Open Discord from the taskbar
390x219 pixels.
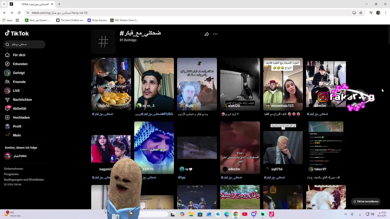coord(254,214)
